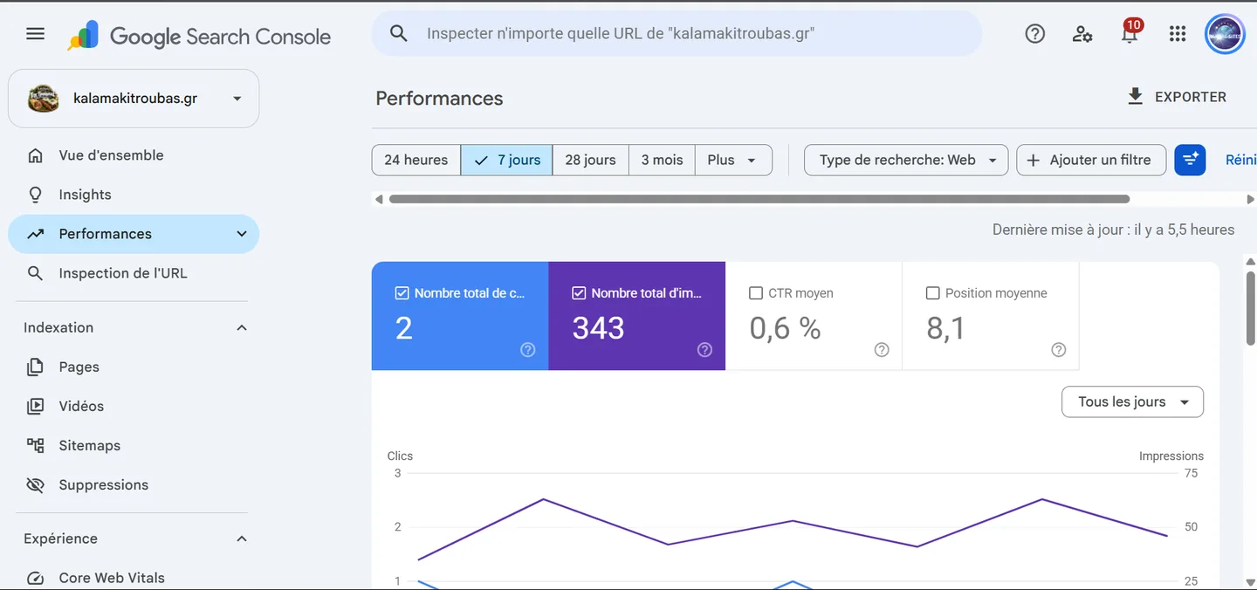Open Inspection de l'URL
1257x590 pixels.
coord(134,273)
